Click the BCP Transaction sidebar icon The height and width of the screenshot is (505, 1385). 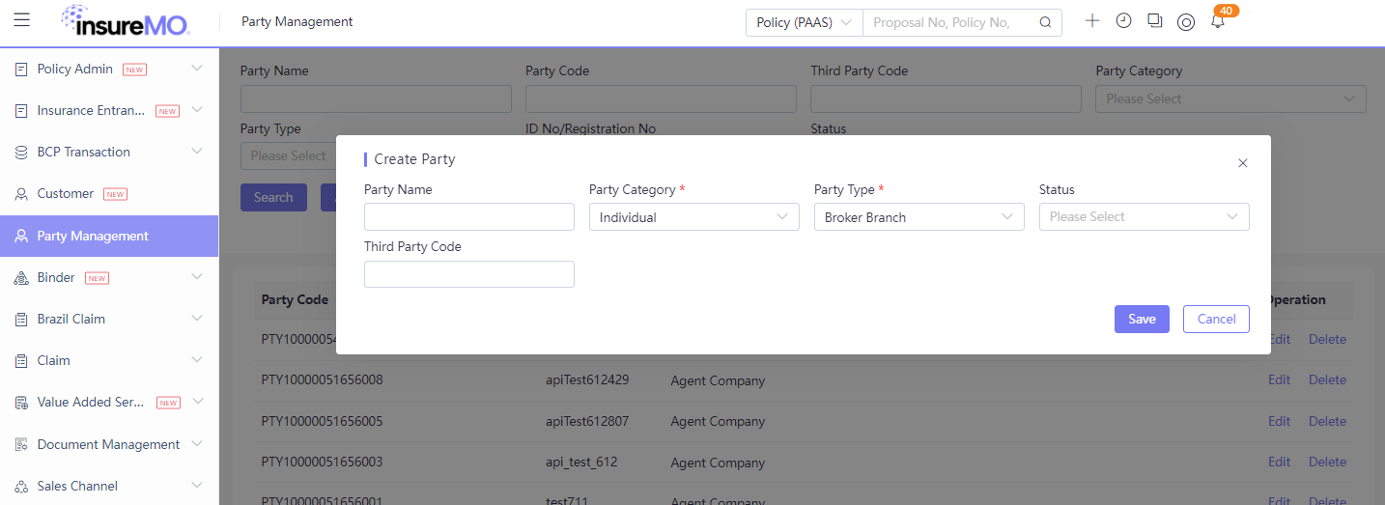click(x=21, y=153)
